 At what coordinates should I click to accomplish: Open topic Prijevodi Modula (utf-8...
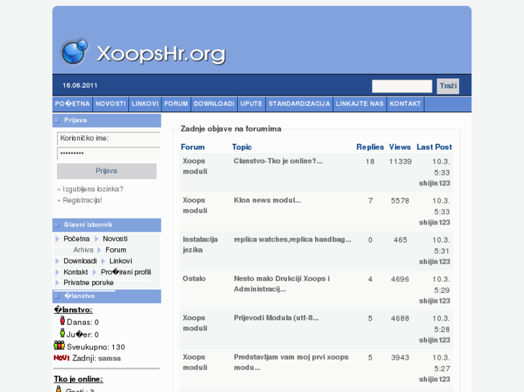point(276,318)
